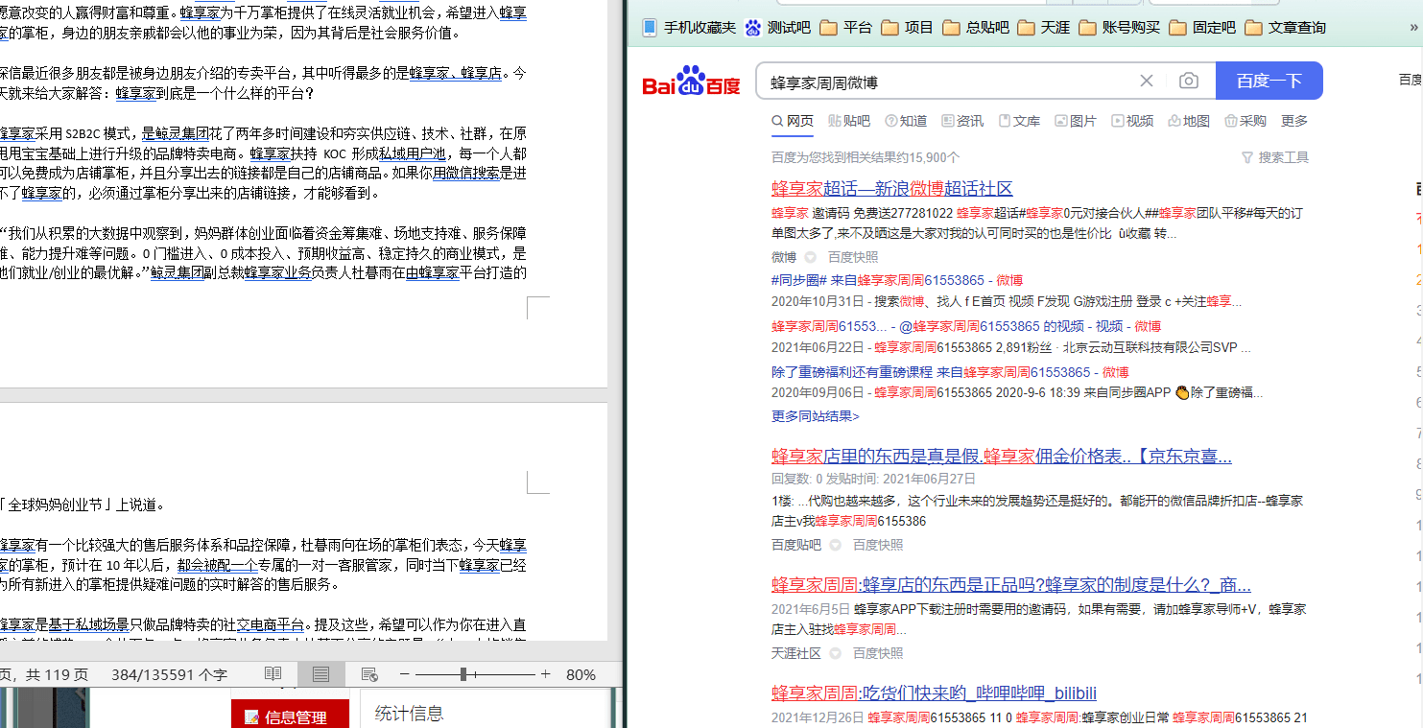Select the 网页 search tab
The height and width of the screenshot is (728, 1423).
[793, 121]
